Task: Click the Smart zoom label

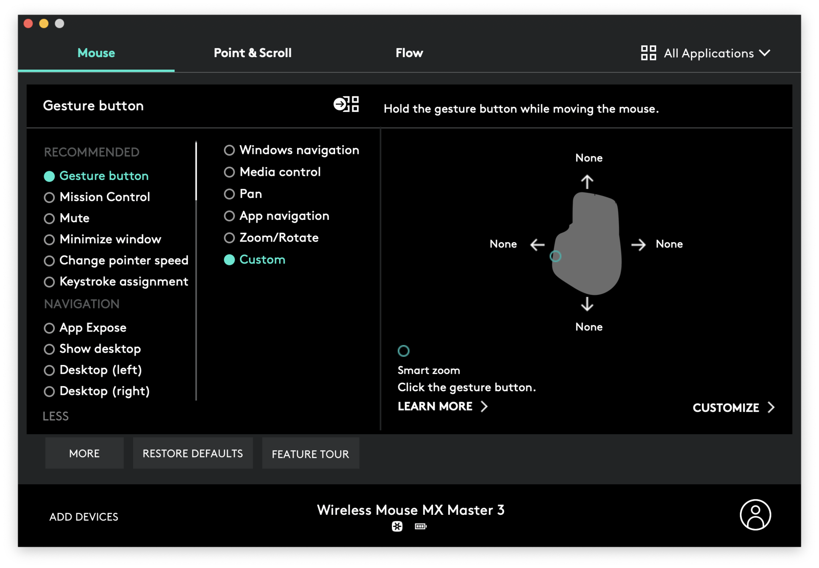Action: tap(429, 371)
